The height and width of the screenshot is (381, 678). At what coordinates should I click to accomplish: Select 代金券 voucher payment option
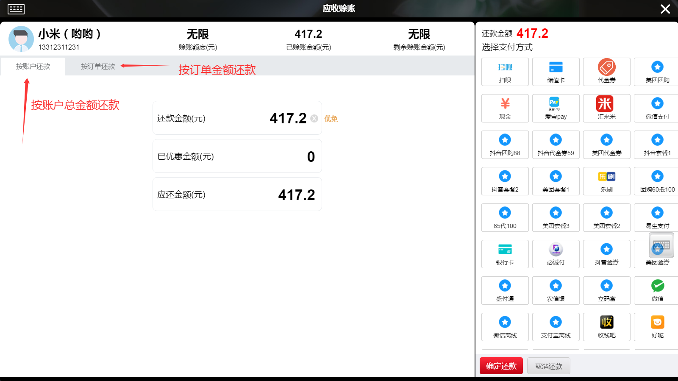tap(606, 72)
